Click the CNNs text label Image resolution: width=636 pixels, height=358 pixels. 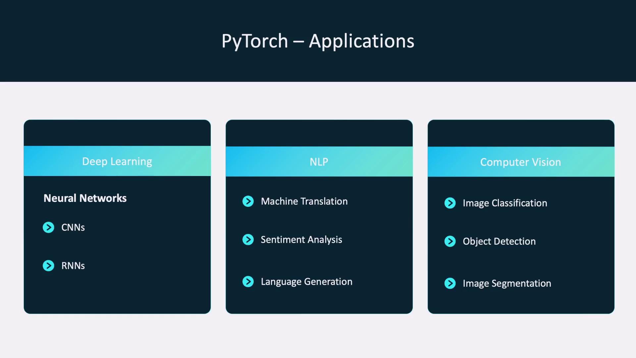pos(73,227)
